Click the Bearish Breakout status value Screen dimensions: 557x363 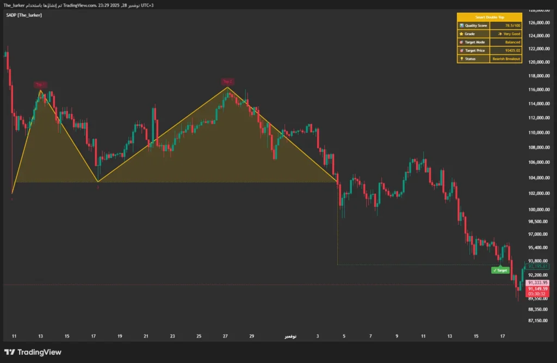click(506, 59)
